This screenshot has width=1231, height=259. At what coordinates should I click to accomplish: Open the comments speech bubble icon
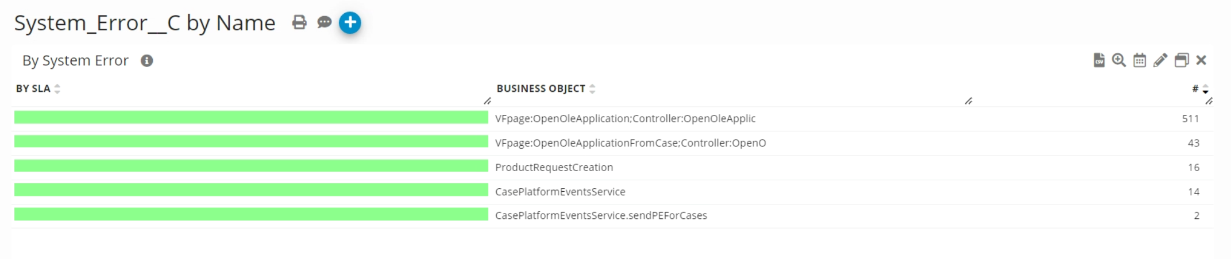tap(325, 22)
